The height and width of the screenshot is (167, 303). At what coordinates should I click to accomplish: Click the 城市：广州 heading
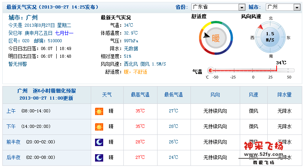click(x=23, y=17)
